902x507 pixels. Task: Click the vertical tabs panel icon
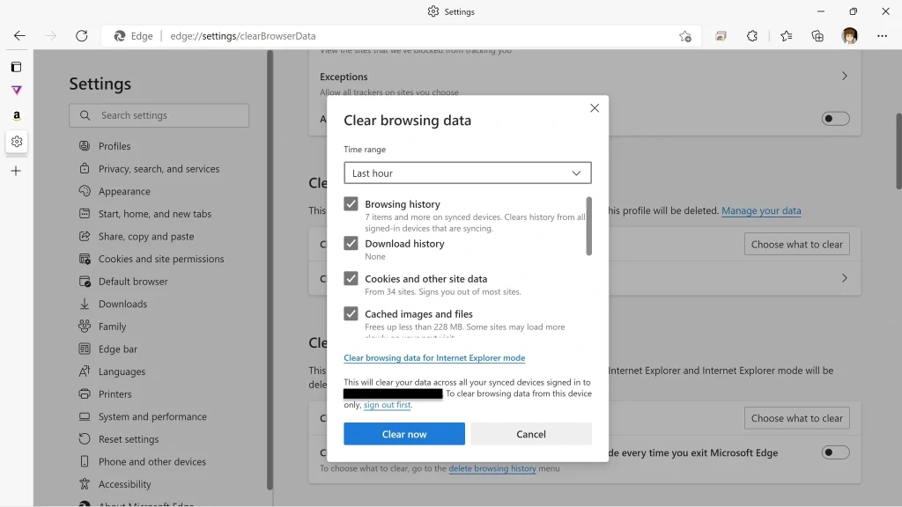click(15, 66)
